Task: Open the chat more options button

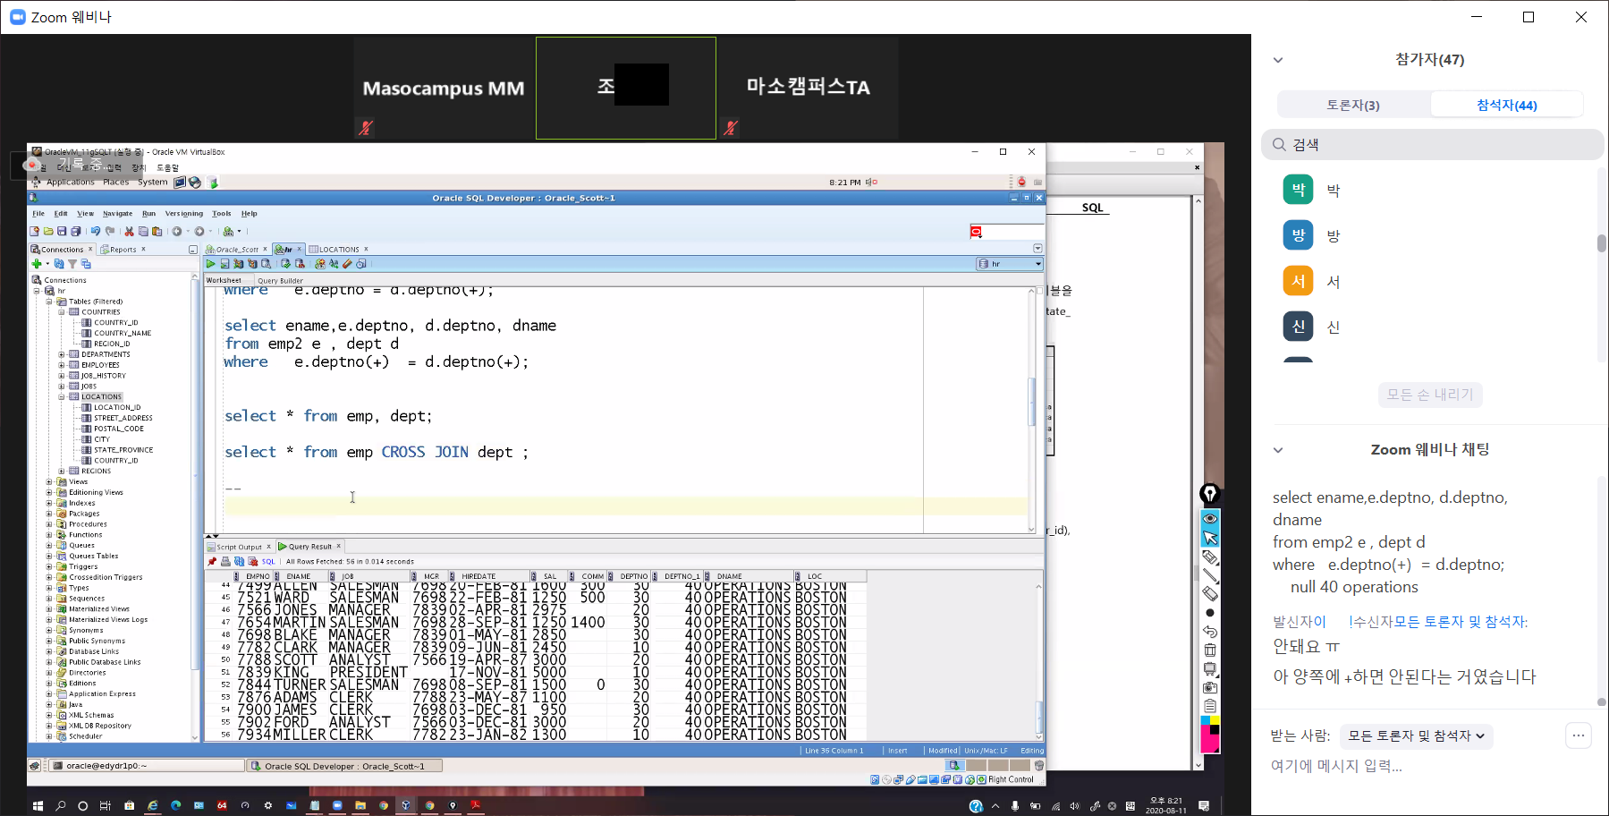Action: tap(1579, 735)
